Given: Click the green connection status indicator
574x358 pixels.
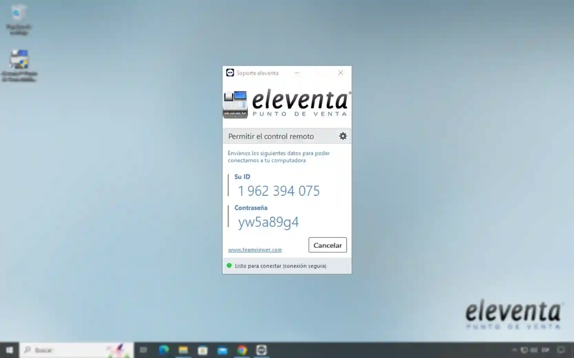Looking at the screenshot, I should [x=229, y=266].
